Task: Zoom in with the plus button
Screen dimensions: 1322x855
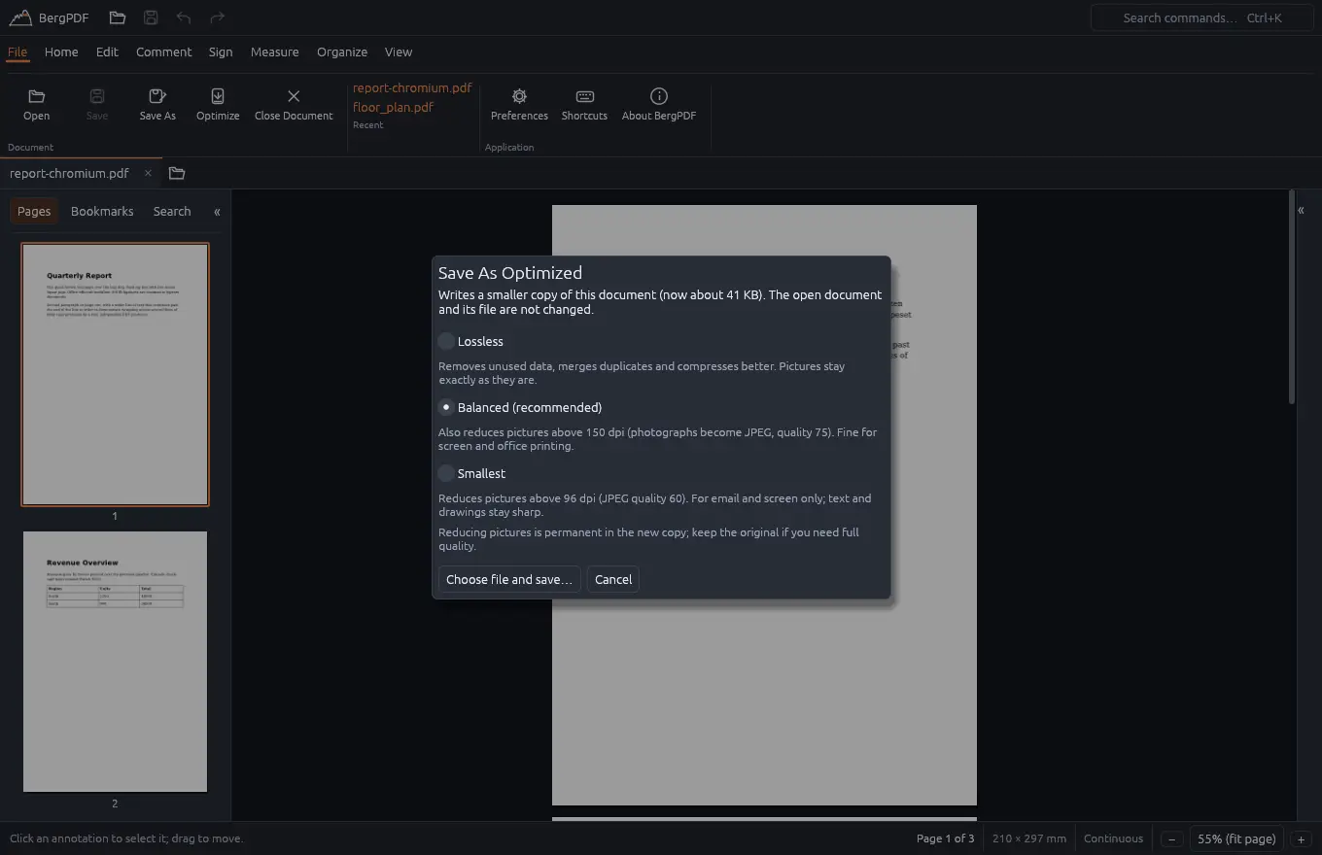Action: pos(1301,838)
